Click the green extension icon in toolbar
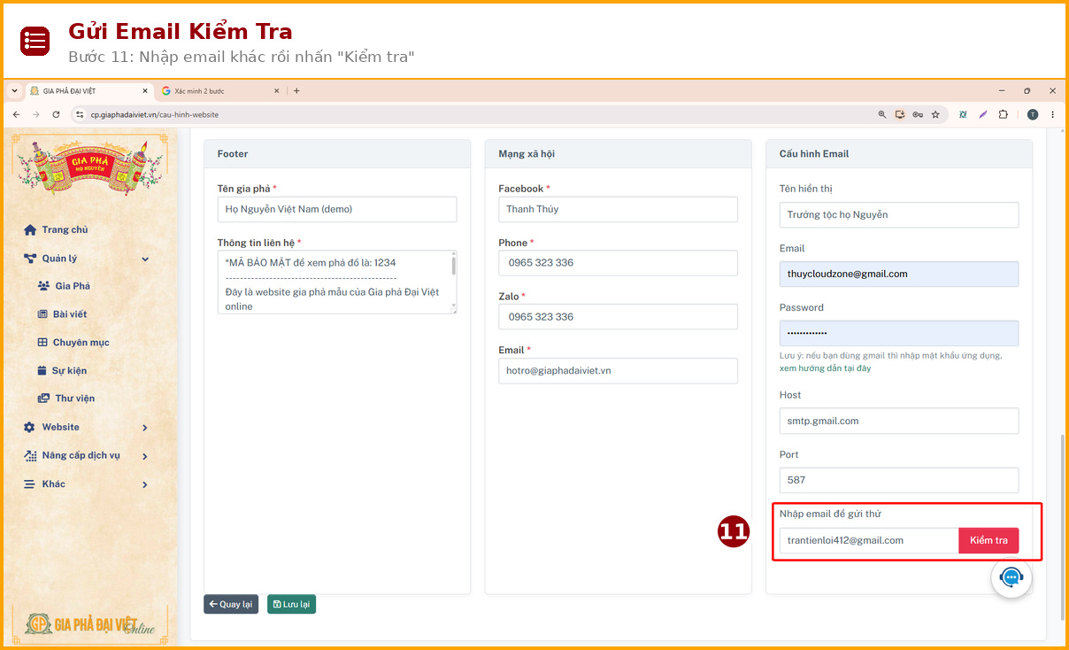1069x650 pixels. coord(963,114)
